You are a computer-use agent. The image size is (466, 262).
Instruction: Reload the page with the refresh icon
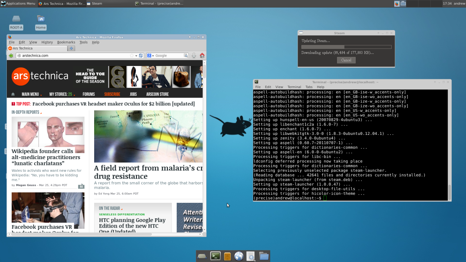click(x=141, y=56)
